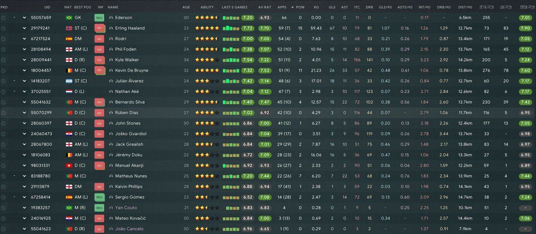Click the Int status badge for Rodri

coord(100,39)
